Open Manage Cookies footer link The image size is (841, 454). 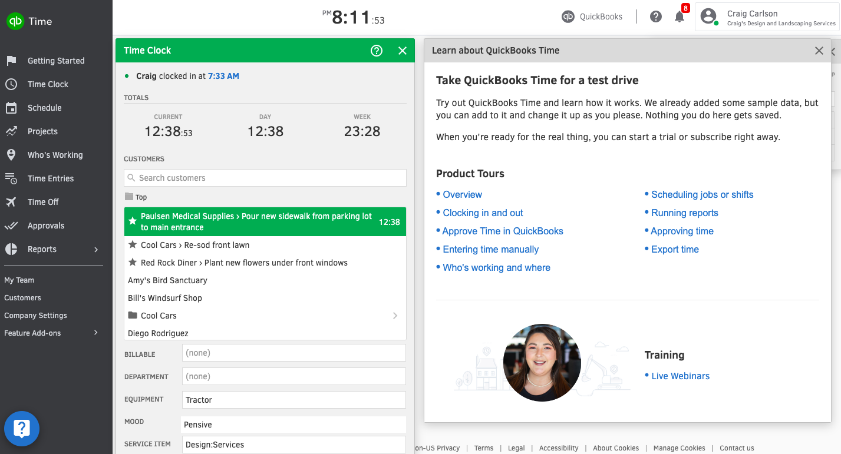click(x=680, y=448)
